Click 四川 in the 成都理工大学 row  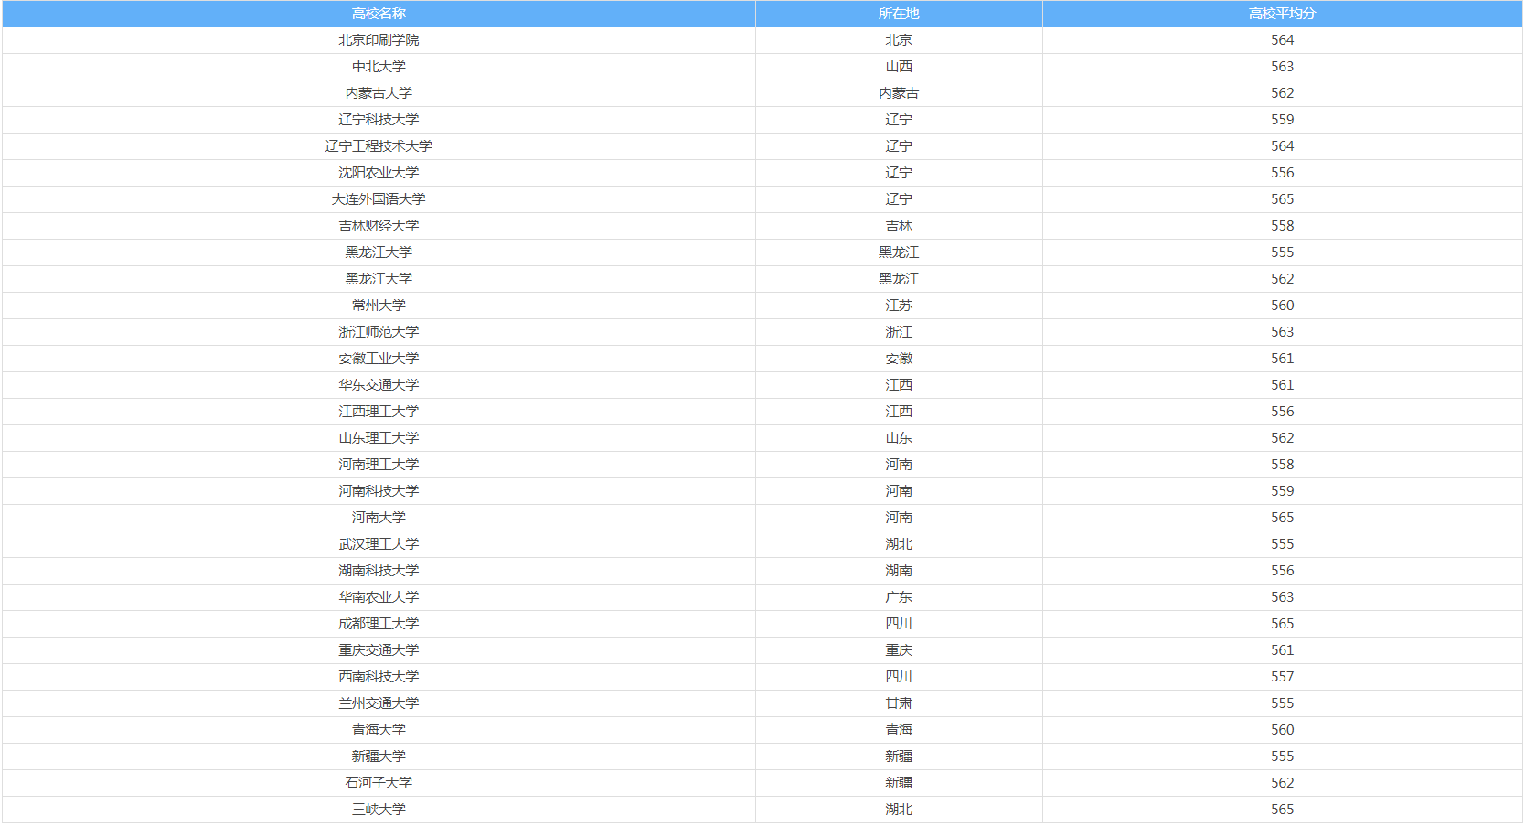[x=899, y=624]
